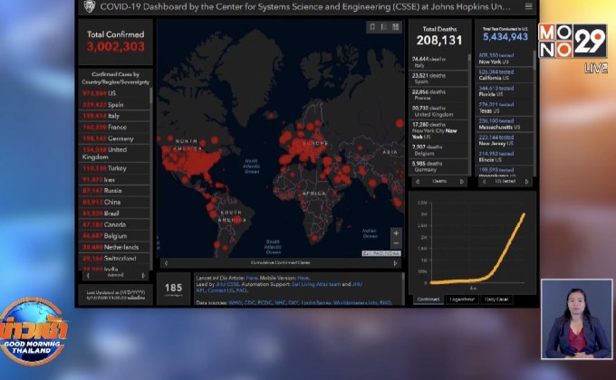Select Brazil in confirmed cases list
The width and height of the screenshot is (616, 380).
pyautogui.click(x=114, y=214)
